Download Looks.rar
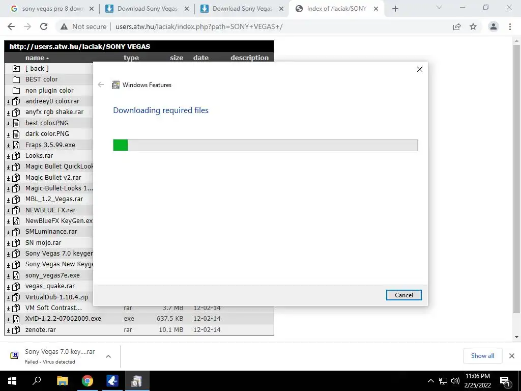 tap(39, 156)
